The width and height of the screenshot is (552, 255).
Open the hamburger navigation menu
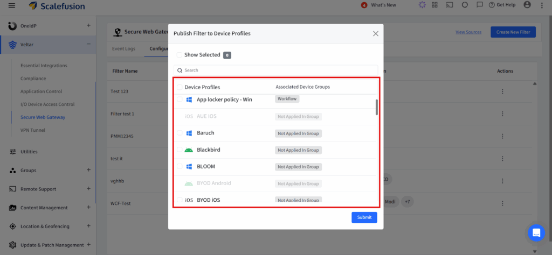pyautogui.click(x=12, y=5)
